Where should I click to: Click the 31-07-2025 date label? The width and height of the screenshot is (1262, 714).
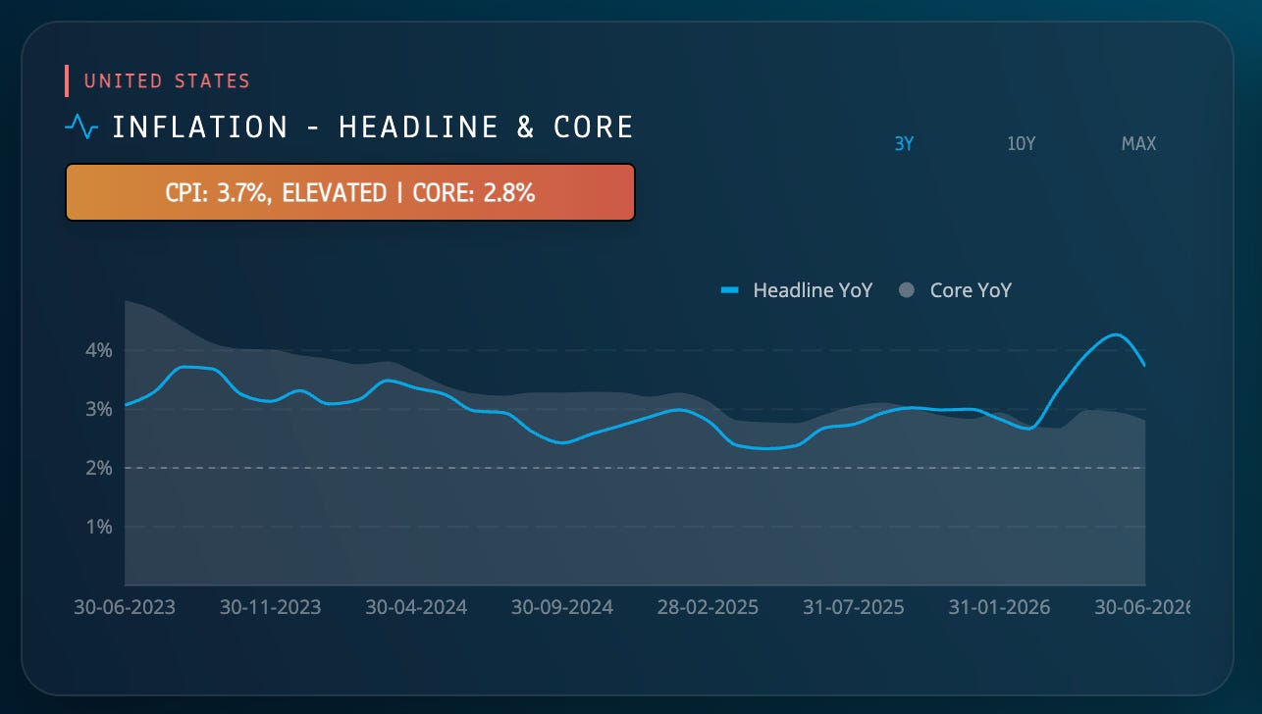854,607
